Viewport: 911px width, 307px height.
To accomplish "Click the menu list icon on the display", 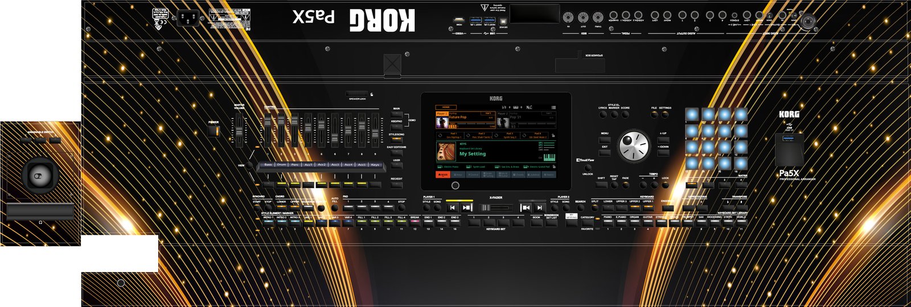I will [552, 107].
